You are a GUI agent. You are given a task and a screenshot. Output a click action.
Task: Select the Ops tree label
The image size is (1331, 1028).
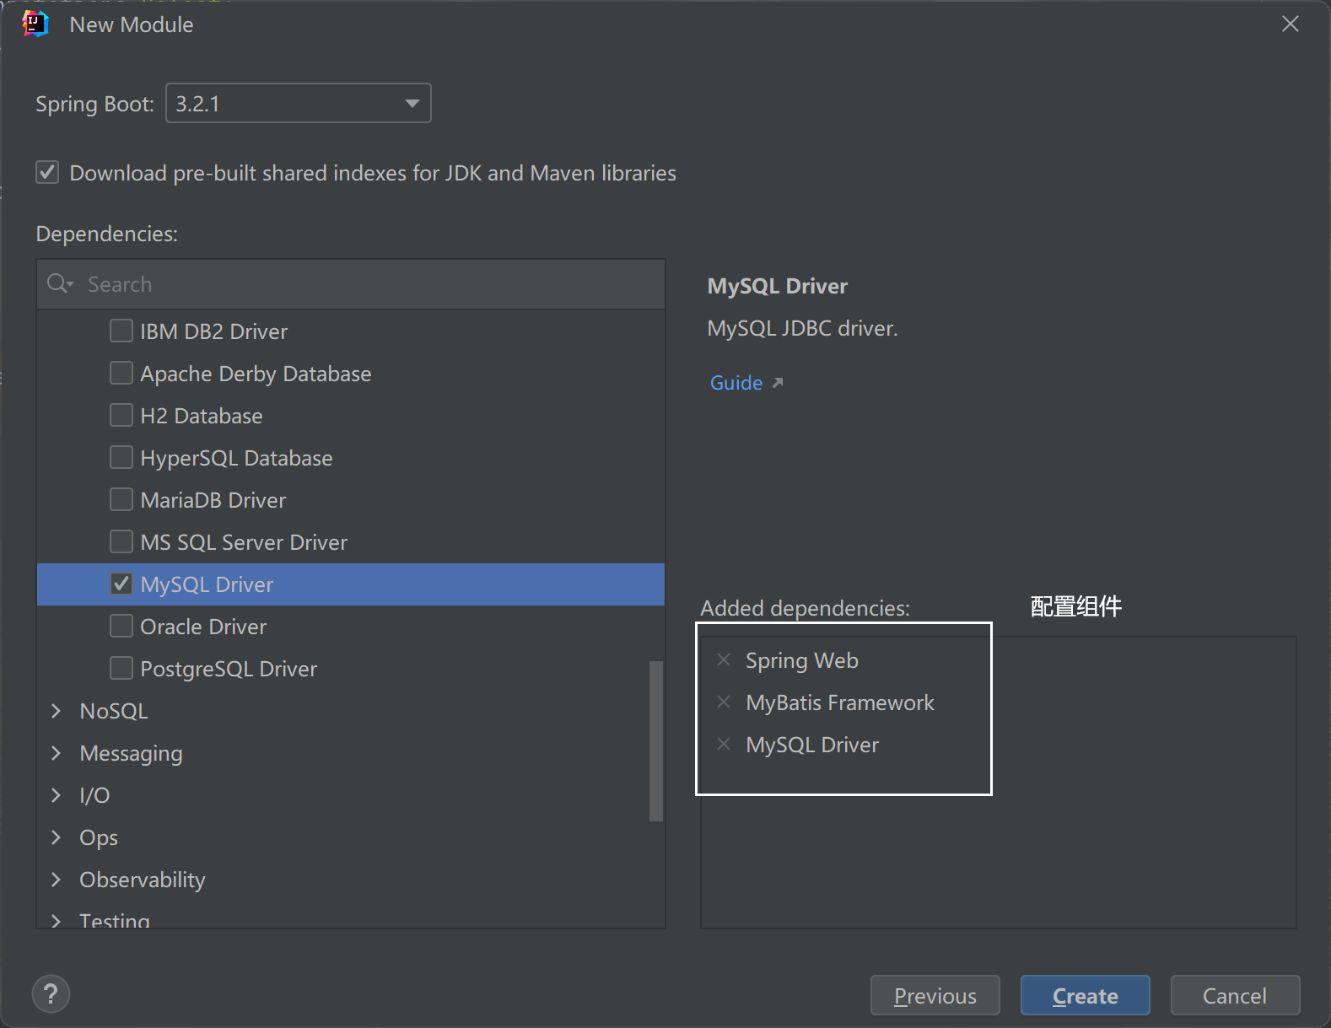pyautogui.click(x=99, y=838)
